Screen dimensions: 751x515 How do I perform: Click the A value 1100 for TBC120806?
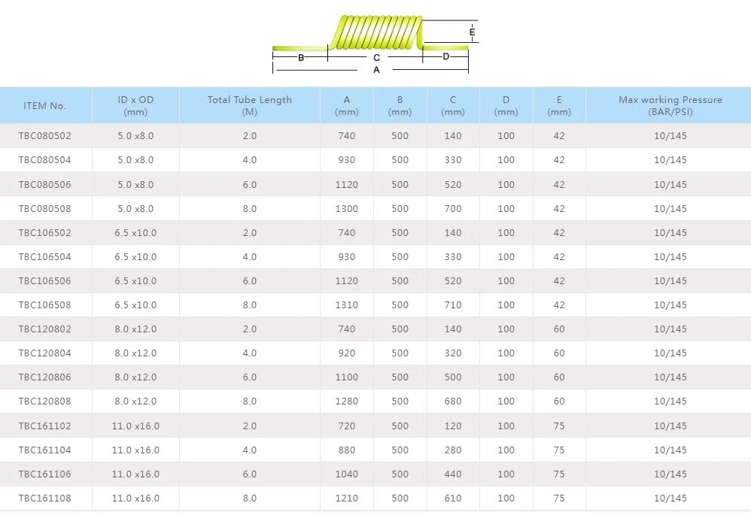(x=347, y=377)
